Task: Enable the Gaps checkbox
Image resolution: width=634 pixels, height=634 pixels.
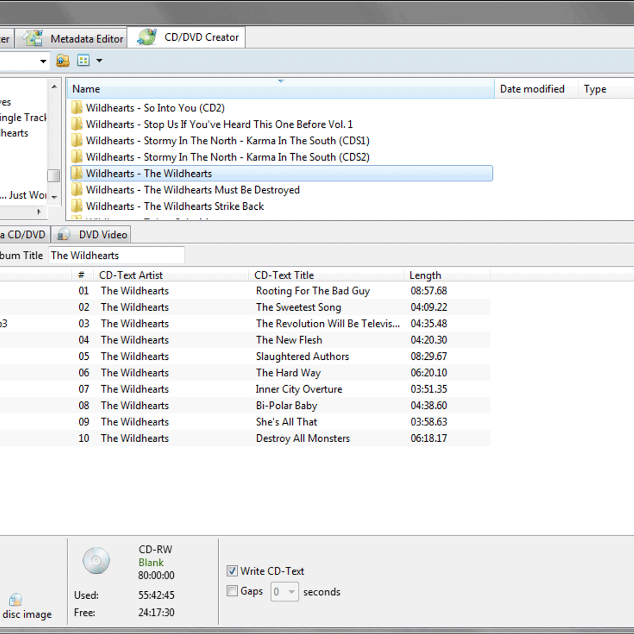Action: [232, 591]
